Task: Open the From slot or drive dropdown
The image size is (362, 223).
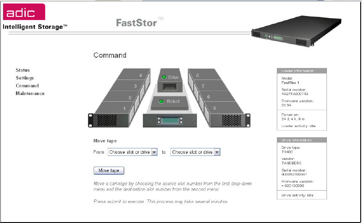Action: click(133, 152)
